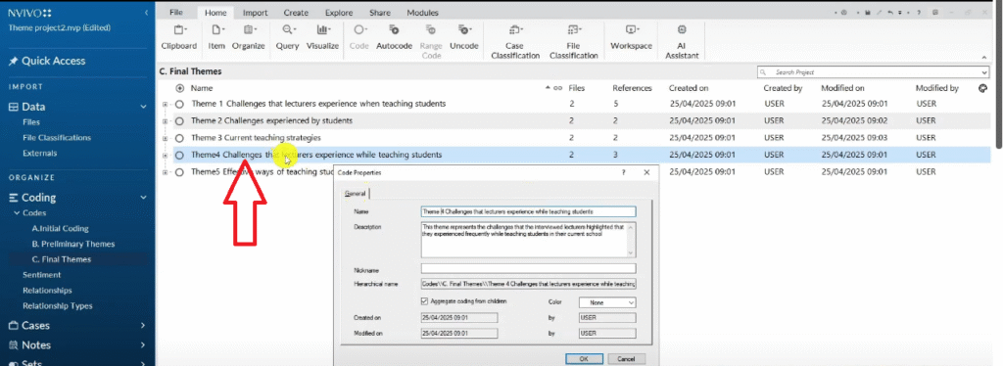Open the Organize ribbon menu

[x=249, y=37]
